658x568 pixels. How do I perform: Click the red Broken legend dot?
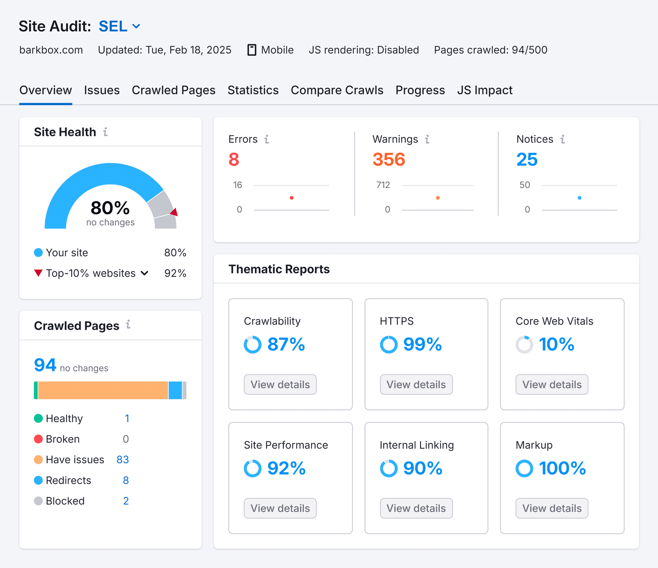[x=38, y=439]
